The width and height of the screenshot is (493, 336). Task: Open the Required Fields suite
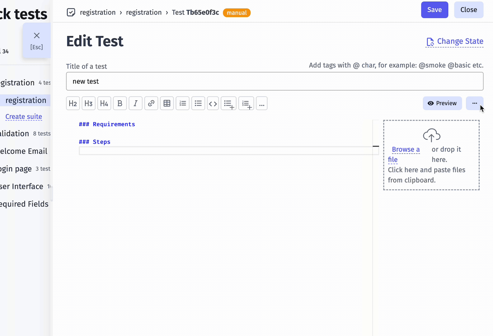[24, 204]
